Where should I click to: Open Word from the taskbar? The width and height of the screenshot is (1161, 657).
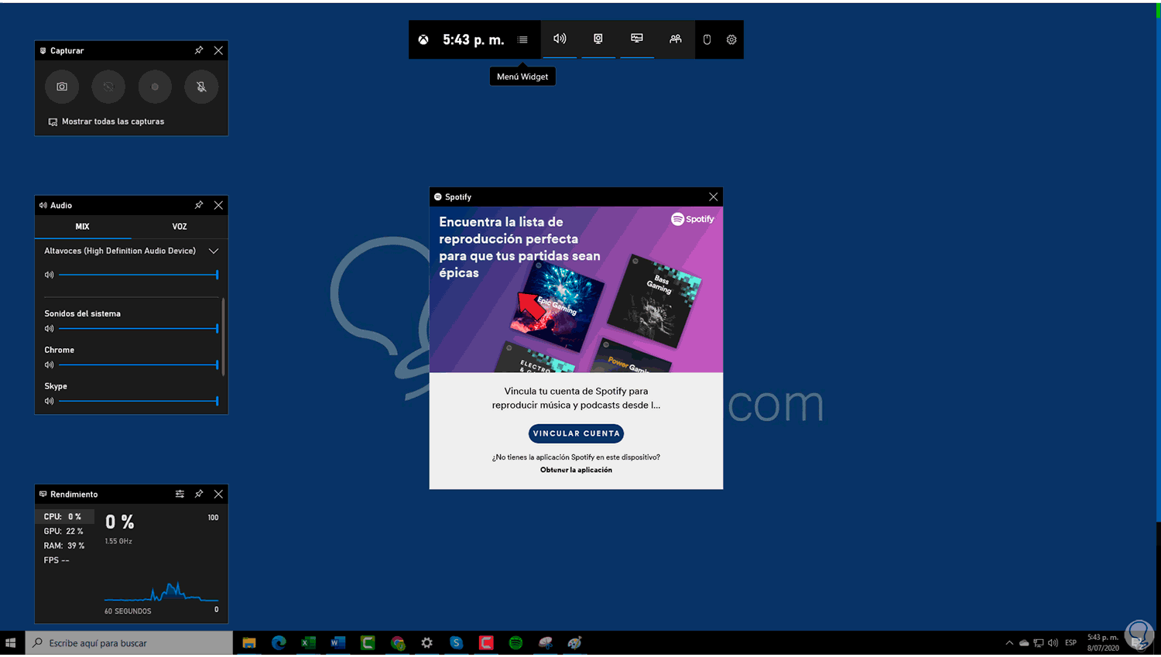(337, 643)
